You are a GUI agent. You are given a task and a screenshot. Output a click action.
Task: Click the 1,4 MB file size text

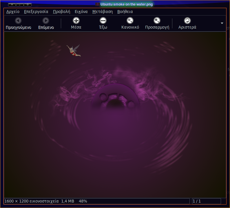coord(67,201)
